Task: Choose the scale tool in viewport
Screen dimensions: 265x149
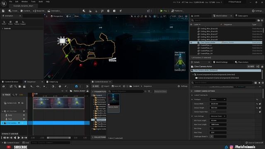Action: [x=142, y=16]
